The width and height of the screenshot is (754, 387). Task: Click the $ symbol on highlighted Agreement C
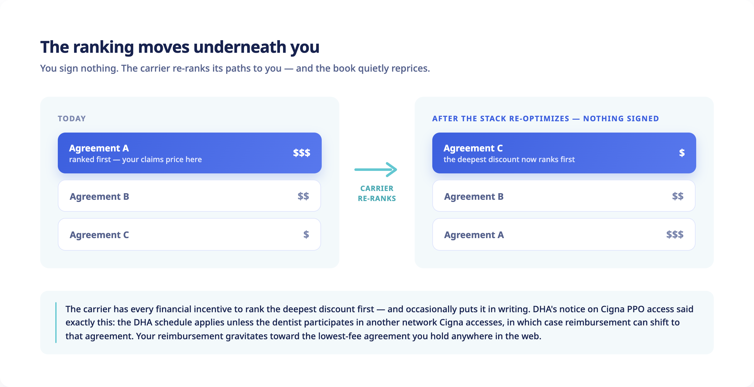(682, 153)
